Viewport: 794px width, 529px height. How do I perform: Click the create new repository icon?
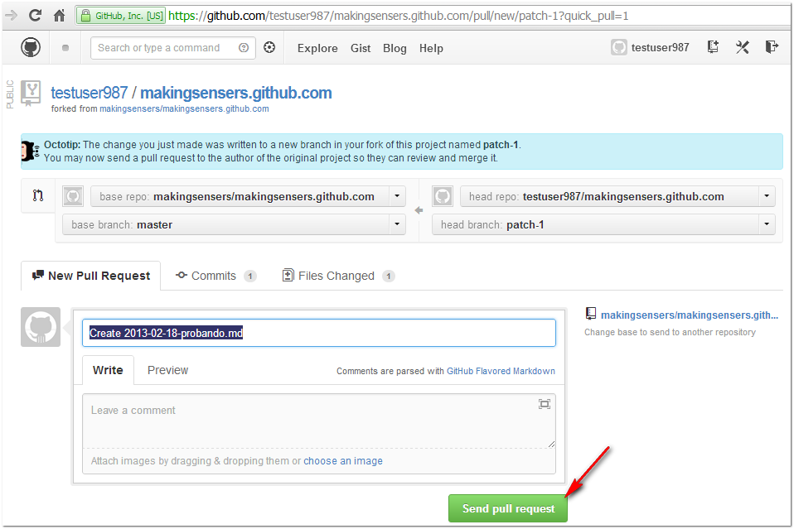pyautogui.click(x=713, y=47)
